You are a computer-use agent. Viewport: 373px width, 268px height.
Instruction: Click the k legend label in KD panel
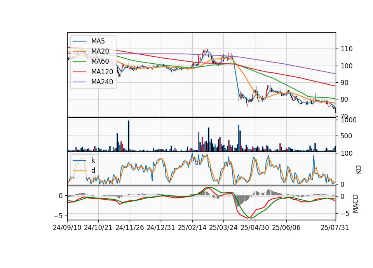tap(93, 160)
